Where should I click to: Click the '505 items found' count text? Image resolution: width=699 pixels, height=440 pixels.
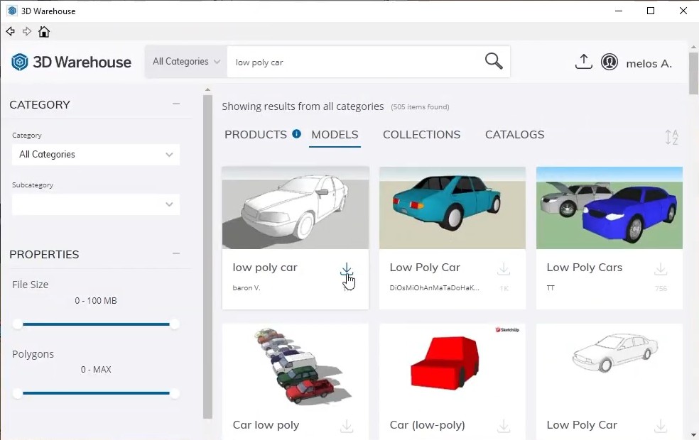point(420,107)
